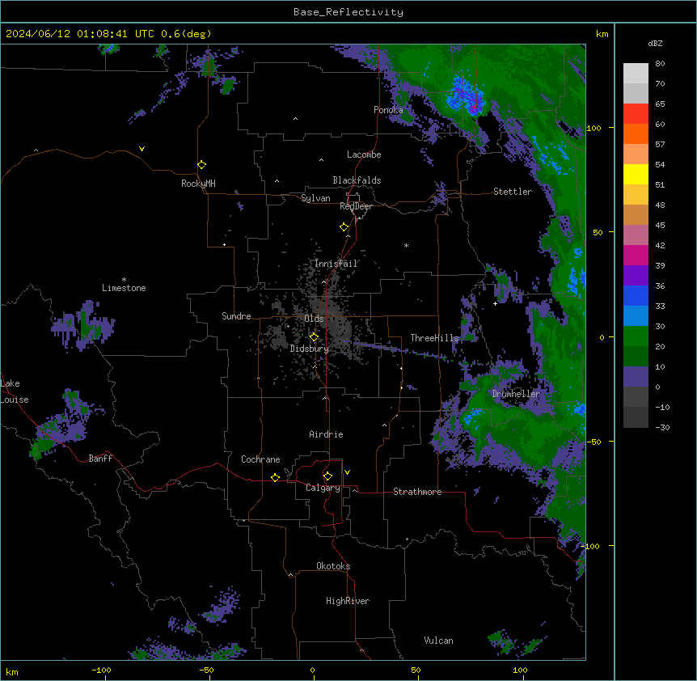The height and width of the screenshot is (681, 697).
Task: Select the purple 36-39 dBZ legend swatch
Action: tap(636, 275)
